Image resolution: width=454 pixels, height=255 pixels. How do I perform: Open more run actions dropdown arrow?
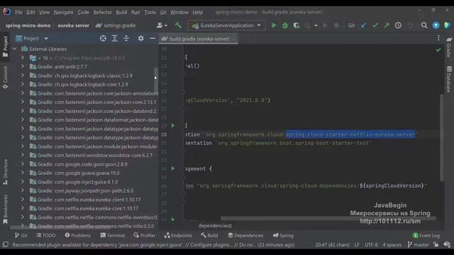(x=316, y=25)
